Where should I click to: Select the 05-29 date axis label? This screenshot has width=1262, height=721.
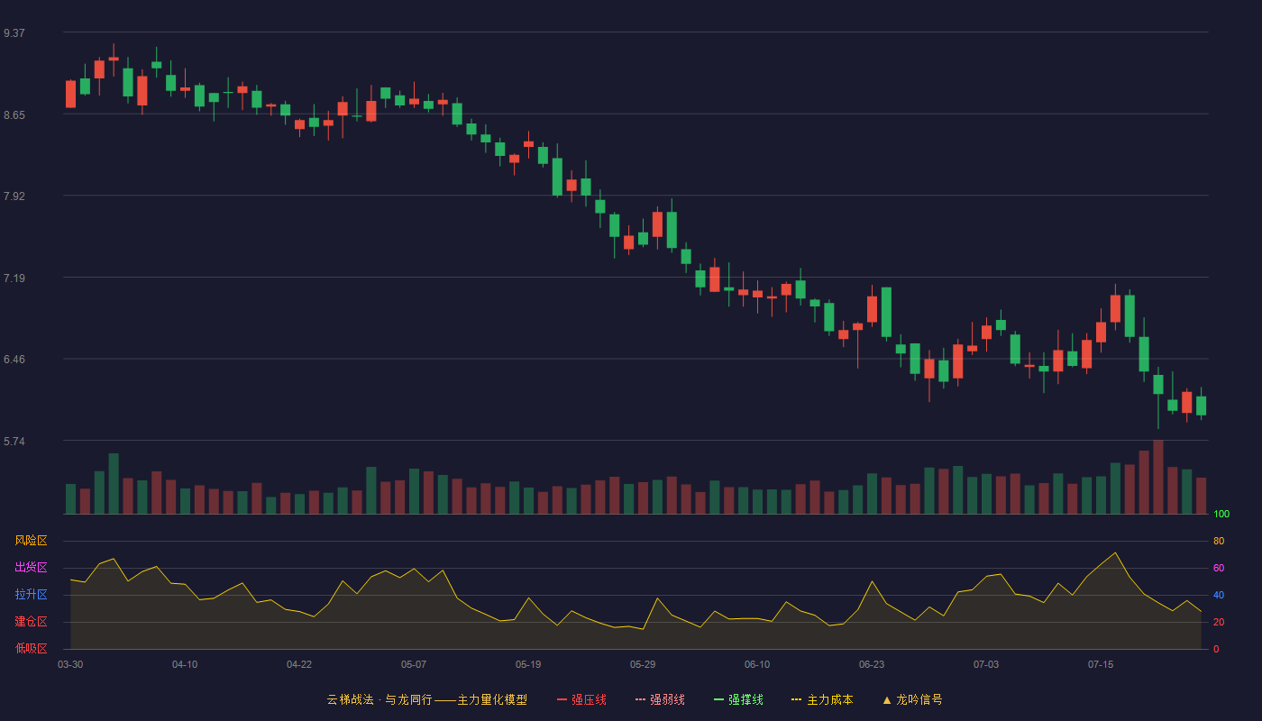point(643,664)
